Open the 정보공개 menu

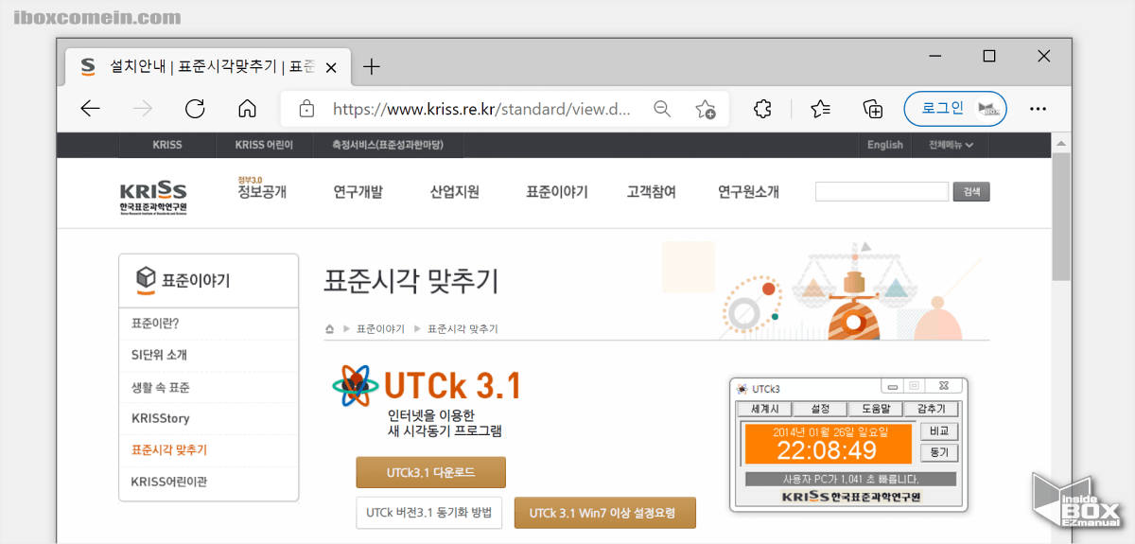pyautogui.click(x=262, y=192)
